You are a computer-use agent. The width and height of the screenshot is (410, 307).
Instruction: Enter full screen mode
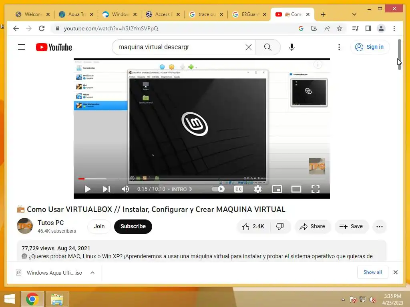[316, 189]
